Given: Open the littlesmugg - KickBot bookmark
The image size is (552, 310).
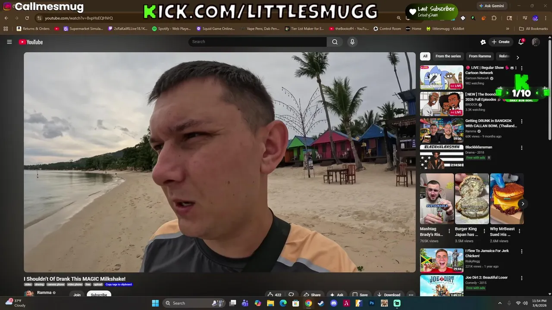Looking at the screenshot, I should point(445,29).
